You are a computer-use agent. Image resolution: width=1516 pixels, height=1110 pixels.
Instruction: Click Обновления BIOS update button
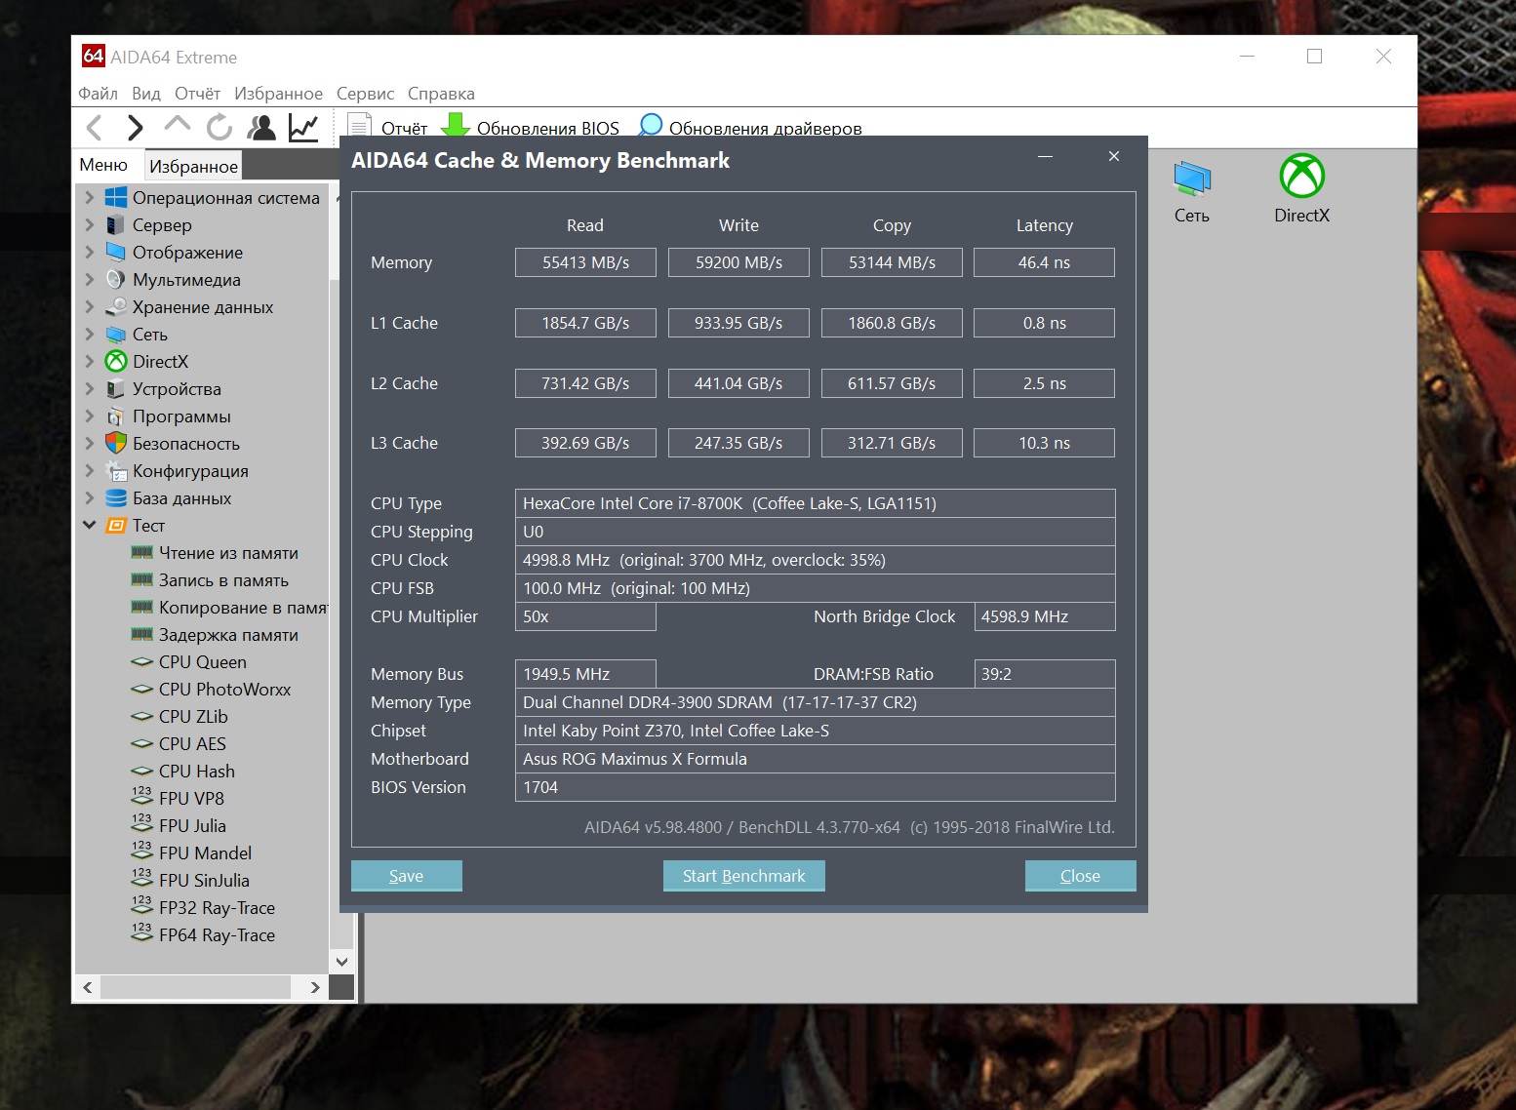(x=531, y=128)
